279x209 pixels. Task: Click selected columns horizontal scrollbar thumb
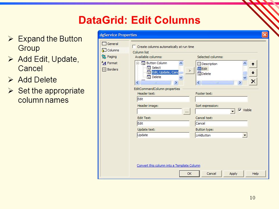coord(217,82)
